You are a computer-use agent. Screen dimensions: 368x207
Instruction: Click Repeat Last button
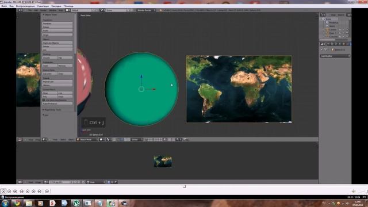(x=57, y=82)
